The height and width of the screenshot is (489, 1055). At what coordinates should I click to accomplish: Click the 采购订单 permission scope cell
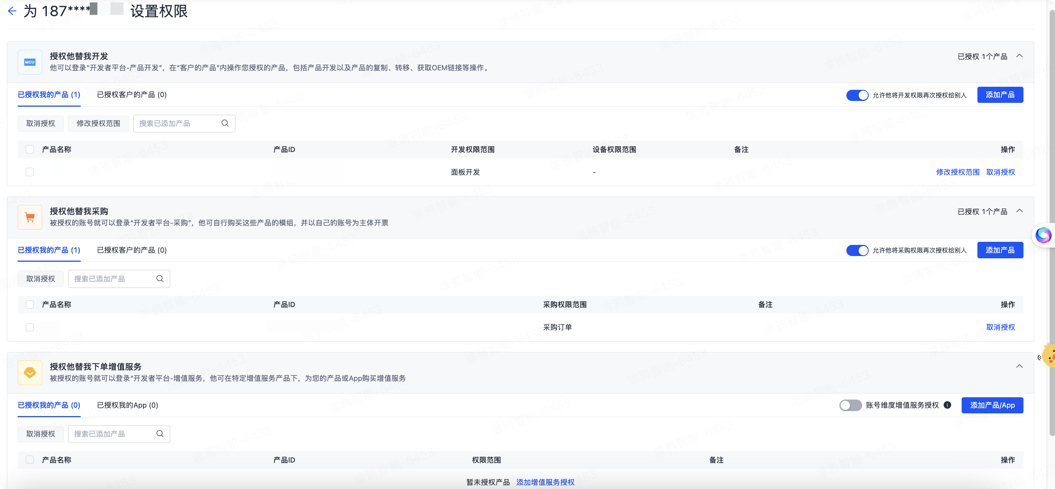click(x=557, y=327)
